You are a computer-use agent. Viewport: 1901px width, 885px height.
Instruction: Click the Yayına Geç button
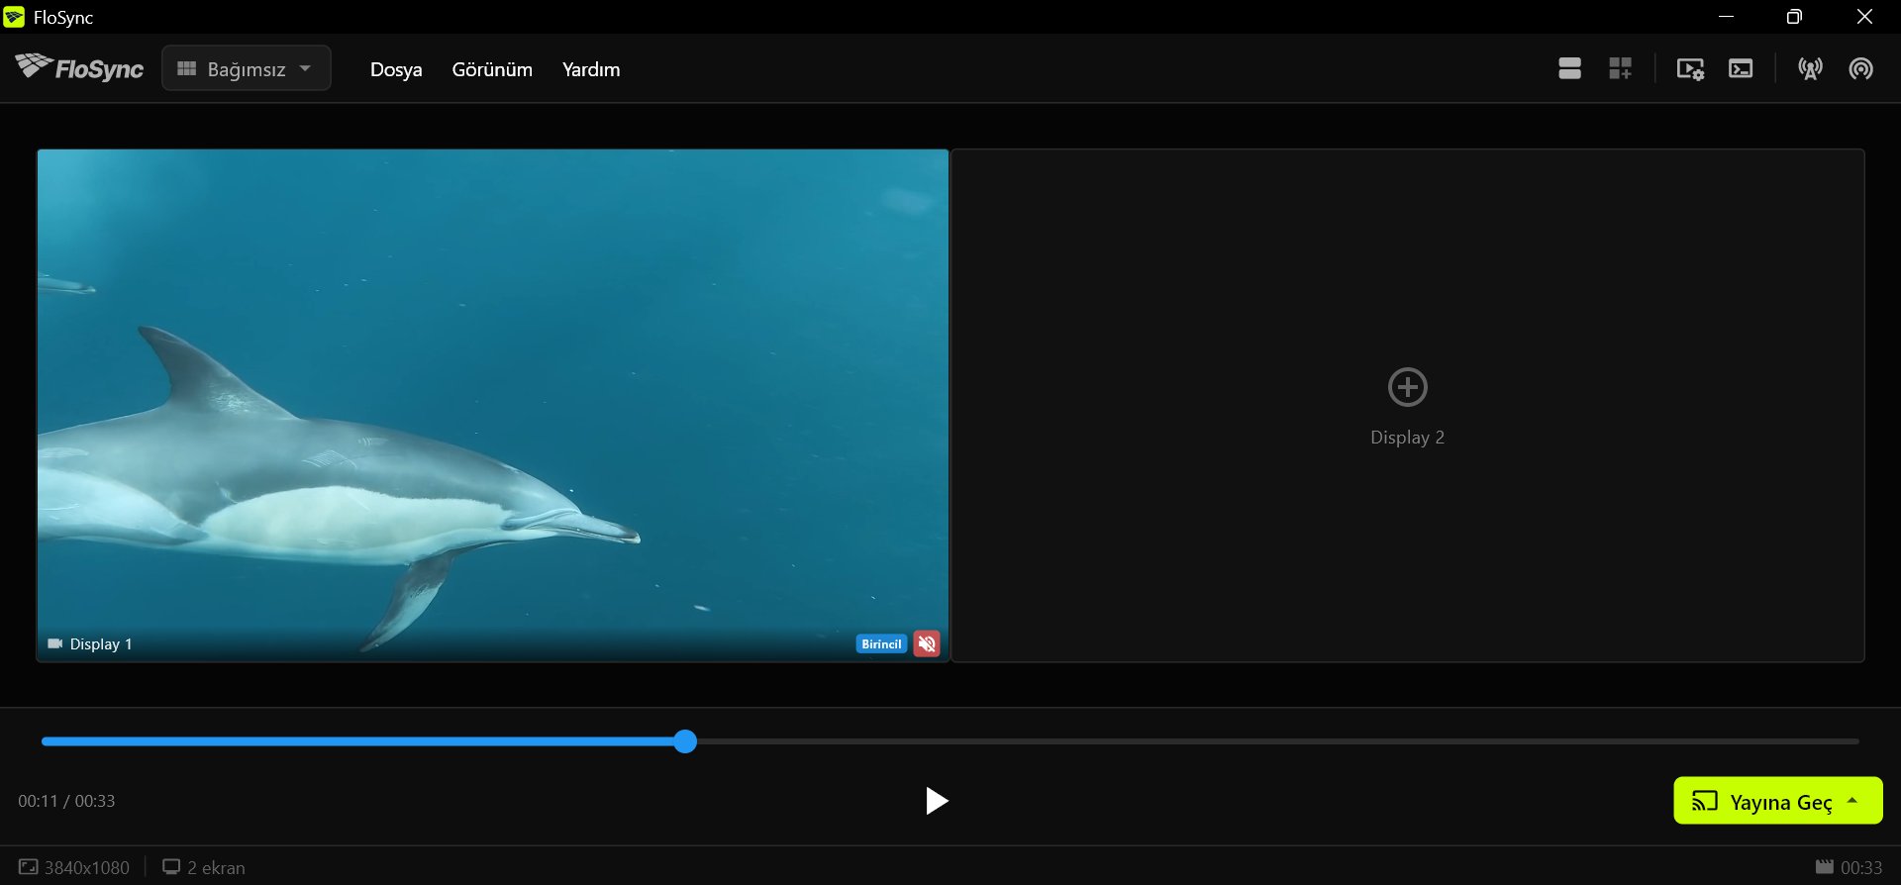point(1778,800)
